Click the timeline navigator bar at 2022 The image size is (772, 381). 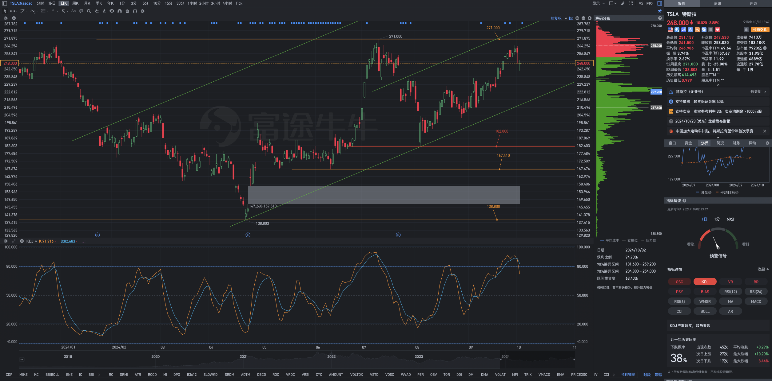(x=331, y=357)
